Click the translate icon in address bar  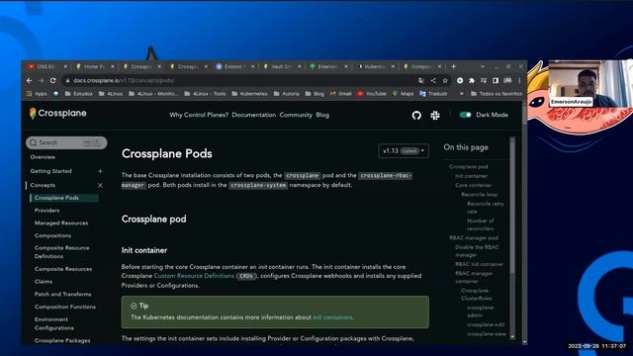pyautogui.click(x=421, y=81)
